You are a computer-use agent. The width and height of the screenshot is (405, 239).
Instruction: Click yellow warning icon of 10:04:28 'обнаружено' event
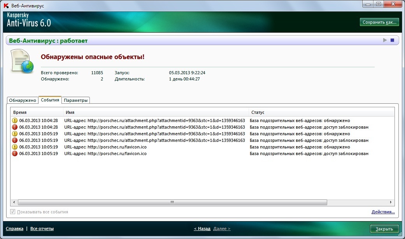[x=15, y=120]
